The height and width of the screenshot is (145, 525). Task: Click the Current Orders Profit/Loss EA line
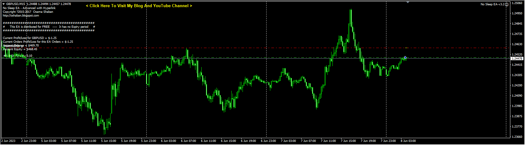click(x=38, y=42)
